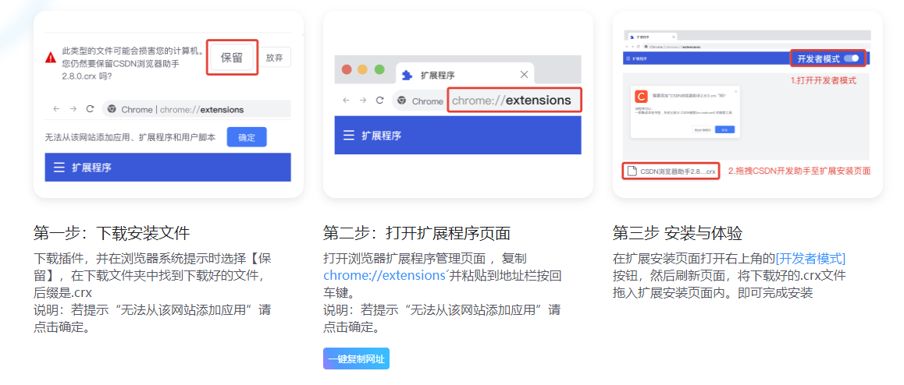904x385 pixels.
Task: Click yellow macOS minimize dot in second card
Action: pyautogui.click(x=363, y=69)
